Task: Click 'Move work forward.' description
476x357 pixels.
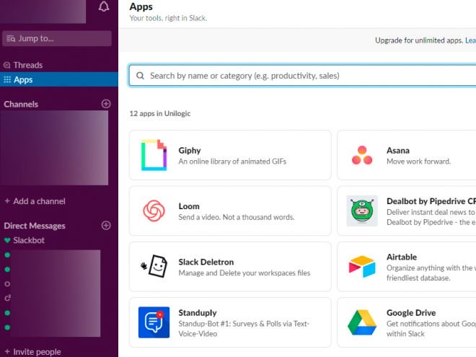Action: (418, 162)
